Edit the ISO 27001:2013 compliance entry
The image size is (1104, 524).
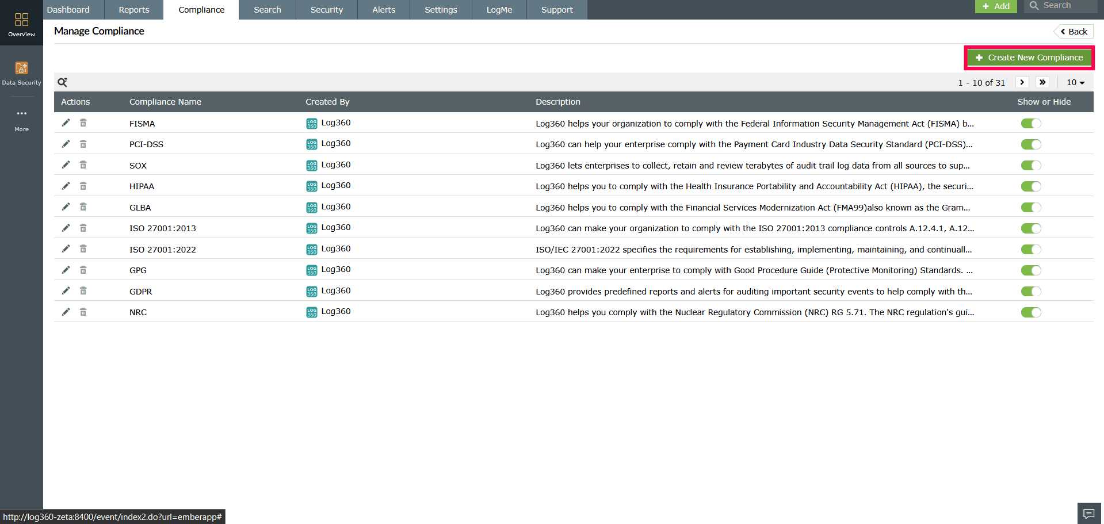click(x=66, y=228)
